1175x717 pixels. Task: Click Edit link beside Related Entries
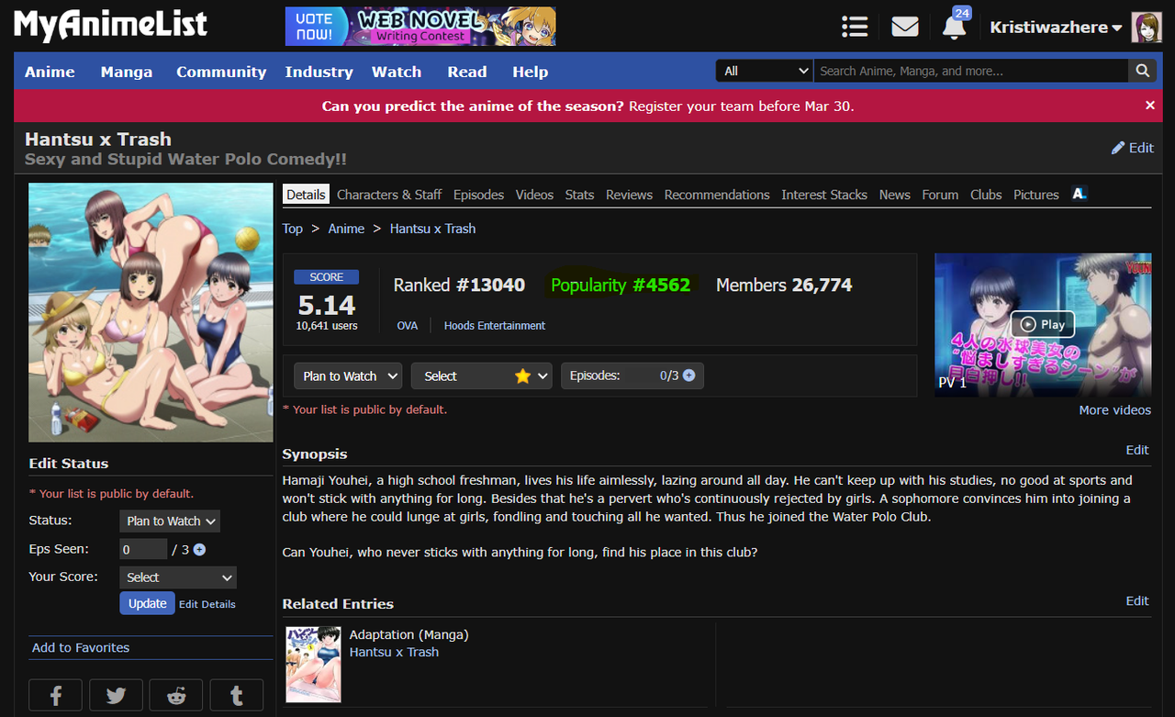(x=1137, y=600)
